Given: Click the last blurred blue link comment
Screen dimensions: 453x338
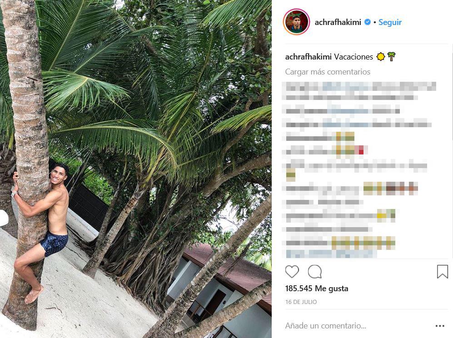Looking at the screenshot, I should 331,253.
